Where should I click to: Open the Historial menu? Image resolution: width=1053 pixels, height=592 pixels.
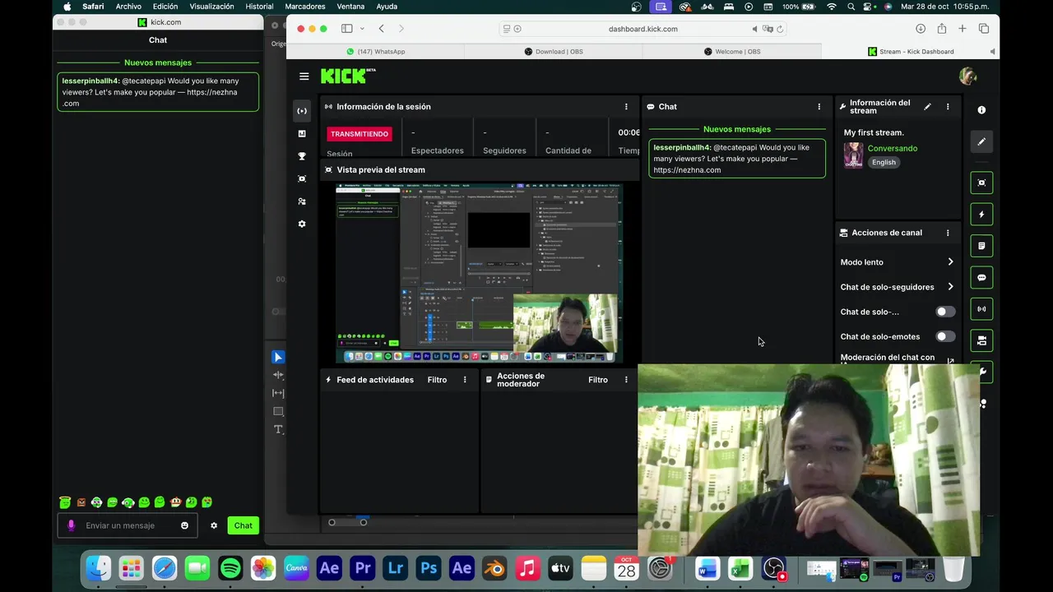click(259, 7)
